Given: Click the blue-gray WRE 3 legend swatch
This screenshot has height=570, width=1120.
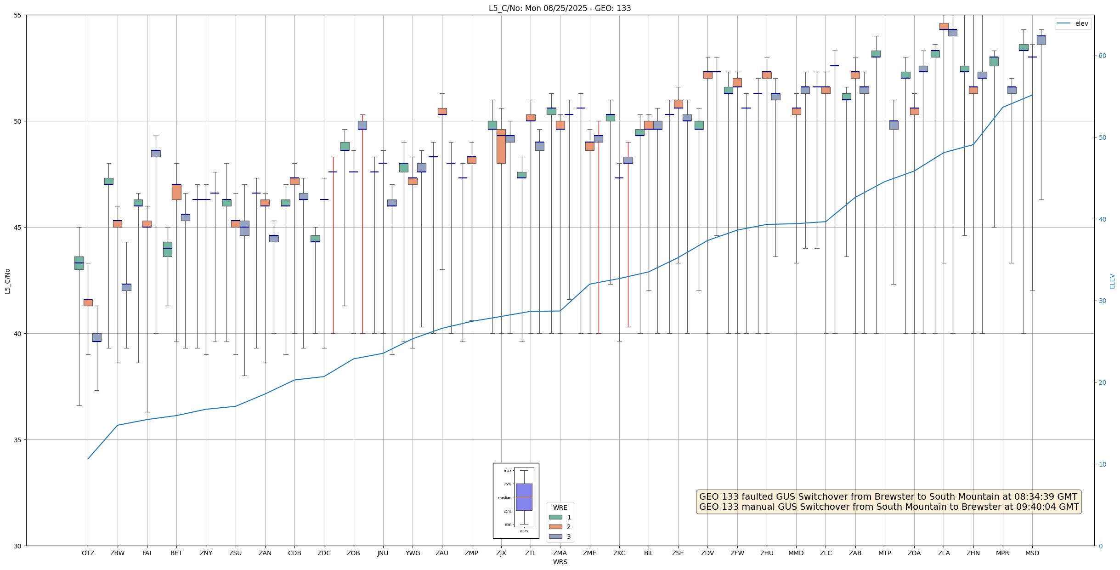Looking at the screenshot, I should (555, 536).
